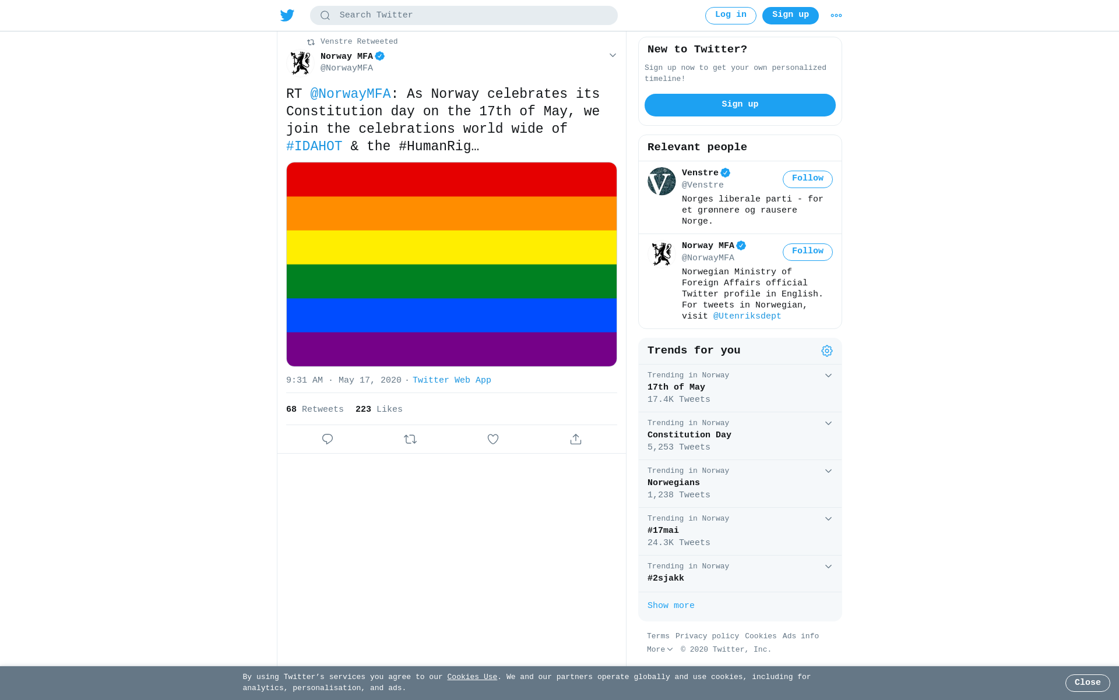Reply to the Norway MFA tweet
Image resolution: width=1119 pixels, height=700 pixels.
click(328, 439)
